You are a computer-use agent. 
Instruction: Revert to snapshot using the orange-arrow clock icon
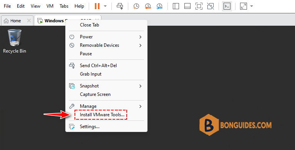pyautogui.click(x=148, y=6)
